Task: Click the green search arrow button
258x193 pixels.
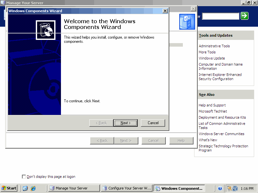Action: (x=244, y=16)
